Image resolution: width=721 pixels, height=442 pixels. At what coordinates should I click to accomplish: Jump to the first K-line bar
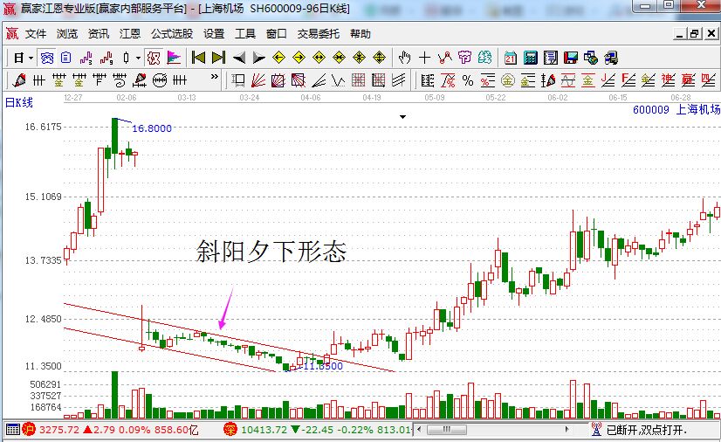click(x=198, y=58)
